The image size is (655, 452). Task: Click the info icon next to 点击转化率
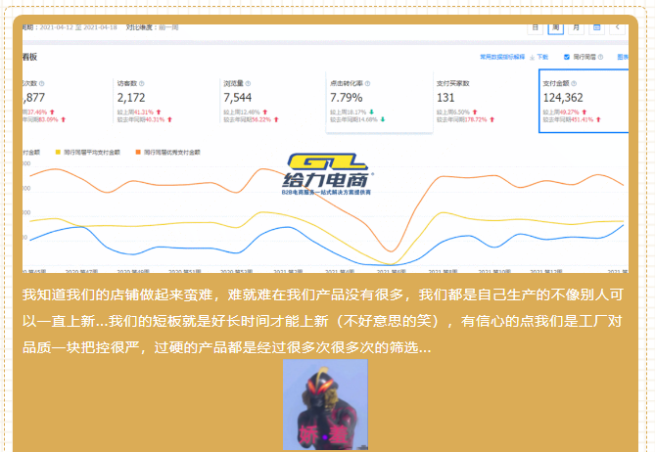(x=367, y=84)
